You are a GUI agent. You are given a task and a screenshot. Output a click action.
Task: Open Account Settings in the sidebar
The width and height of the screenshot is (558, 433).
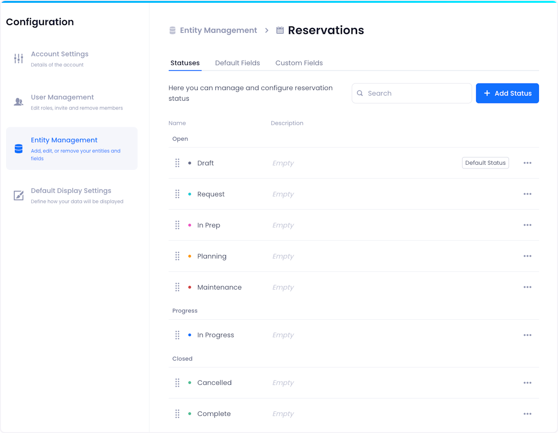tap(72, 58)
